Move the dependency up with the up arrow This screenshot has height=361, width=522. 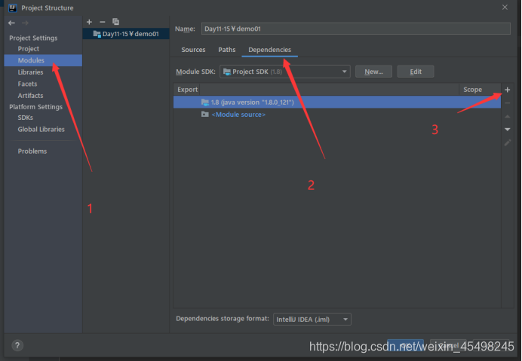pyautogui.click(x=508, y=117)
